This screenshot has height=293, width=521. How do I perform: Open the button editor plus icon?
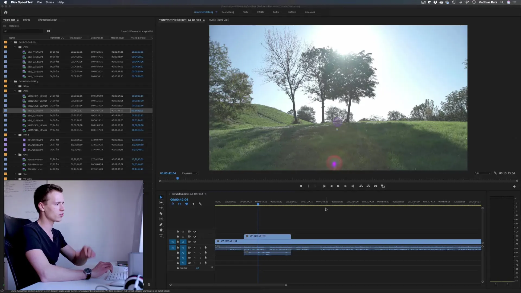pos(514,186)
